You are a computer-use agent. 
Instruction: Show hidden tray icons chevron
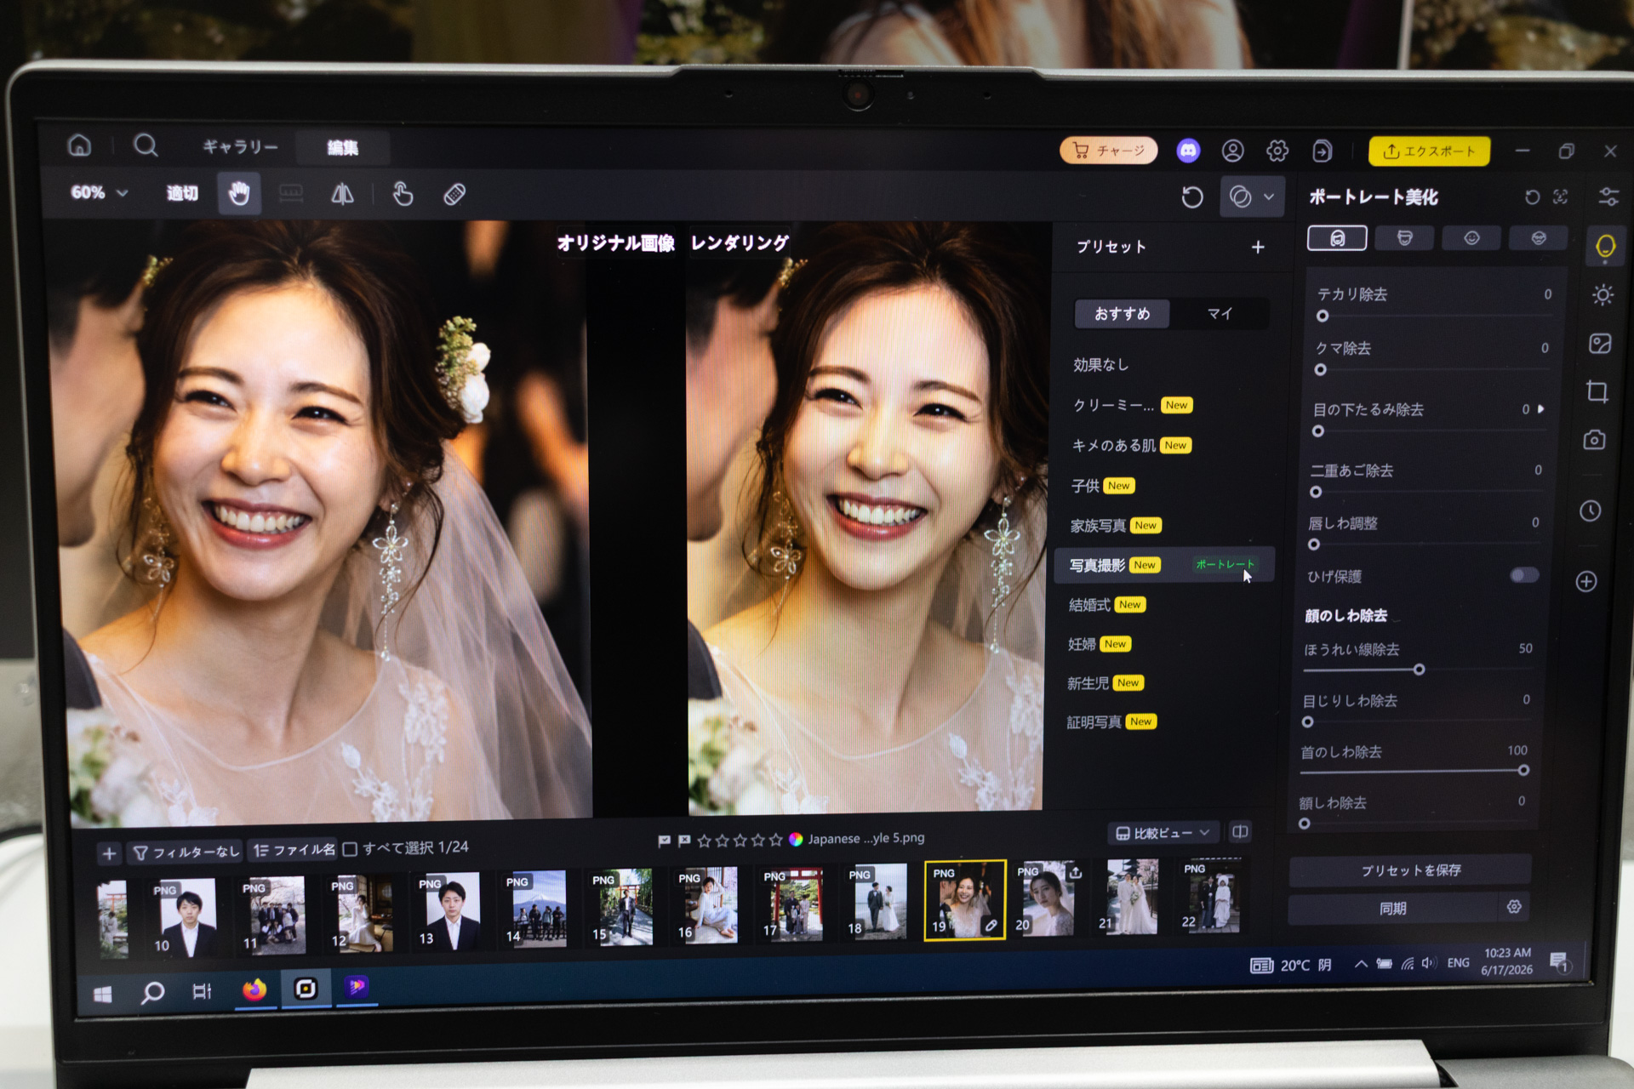[x=1361, y=964]
